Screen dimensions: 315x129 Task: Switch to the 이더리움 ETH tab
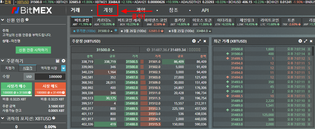pos(225,22)
